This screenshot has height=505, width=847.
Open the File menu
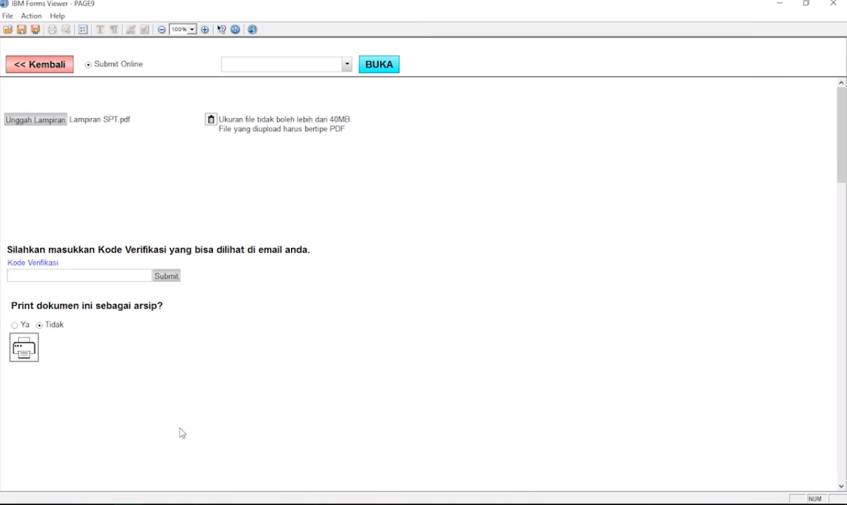tap(7, 15)
